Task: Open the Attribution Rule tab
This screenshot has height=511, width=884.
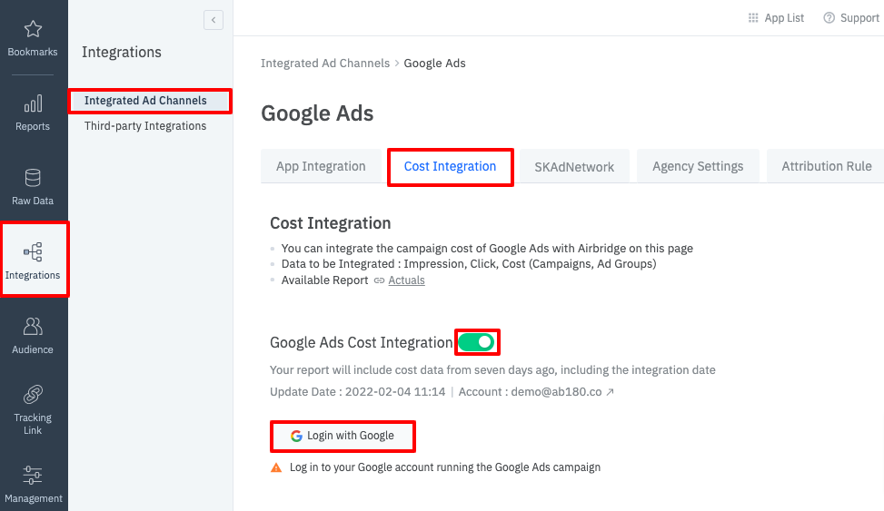Action: tap(827, 167)
